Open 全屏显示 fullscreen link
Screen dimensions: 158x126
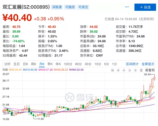pos(148,64)
